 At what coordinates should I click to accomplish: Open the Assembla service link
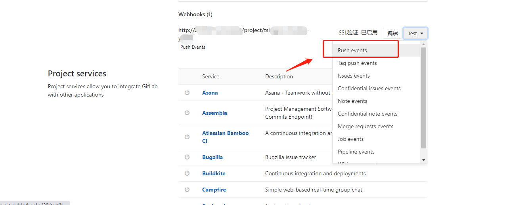pos(214,113)
